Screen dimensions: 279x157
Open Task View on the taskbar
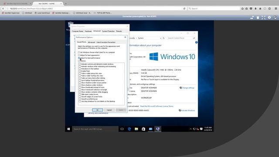pyautogui.click(x=122, y=129)
